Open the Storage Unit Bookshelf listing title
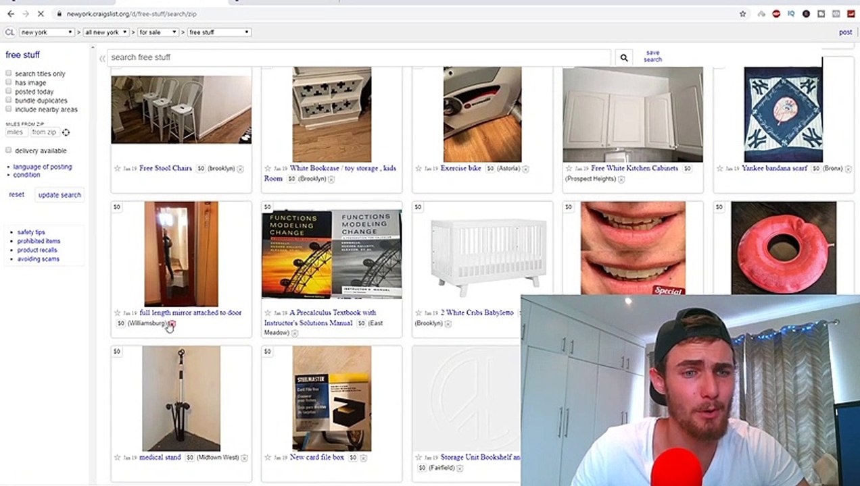Screen dimensions: 860x486 coord(480,457)
